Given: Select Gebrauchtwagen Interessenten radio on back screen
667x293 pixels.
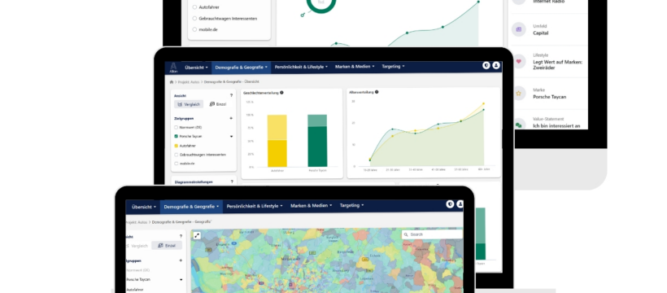Looking at the screenshot, I should tap(195, 18).
